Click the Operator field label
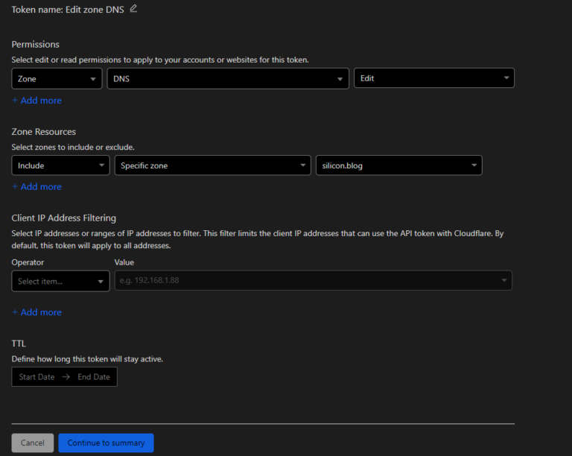 coord(28,262)
